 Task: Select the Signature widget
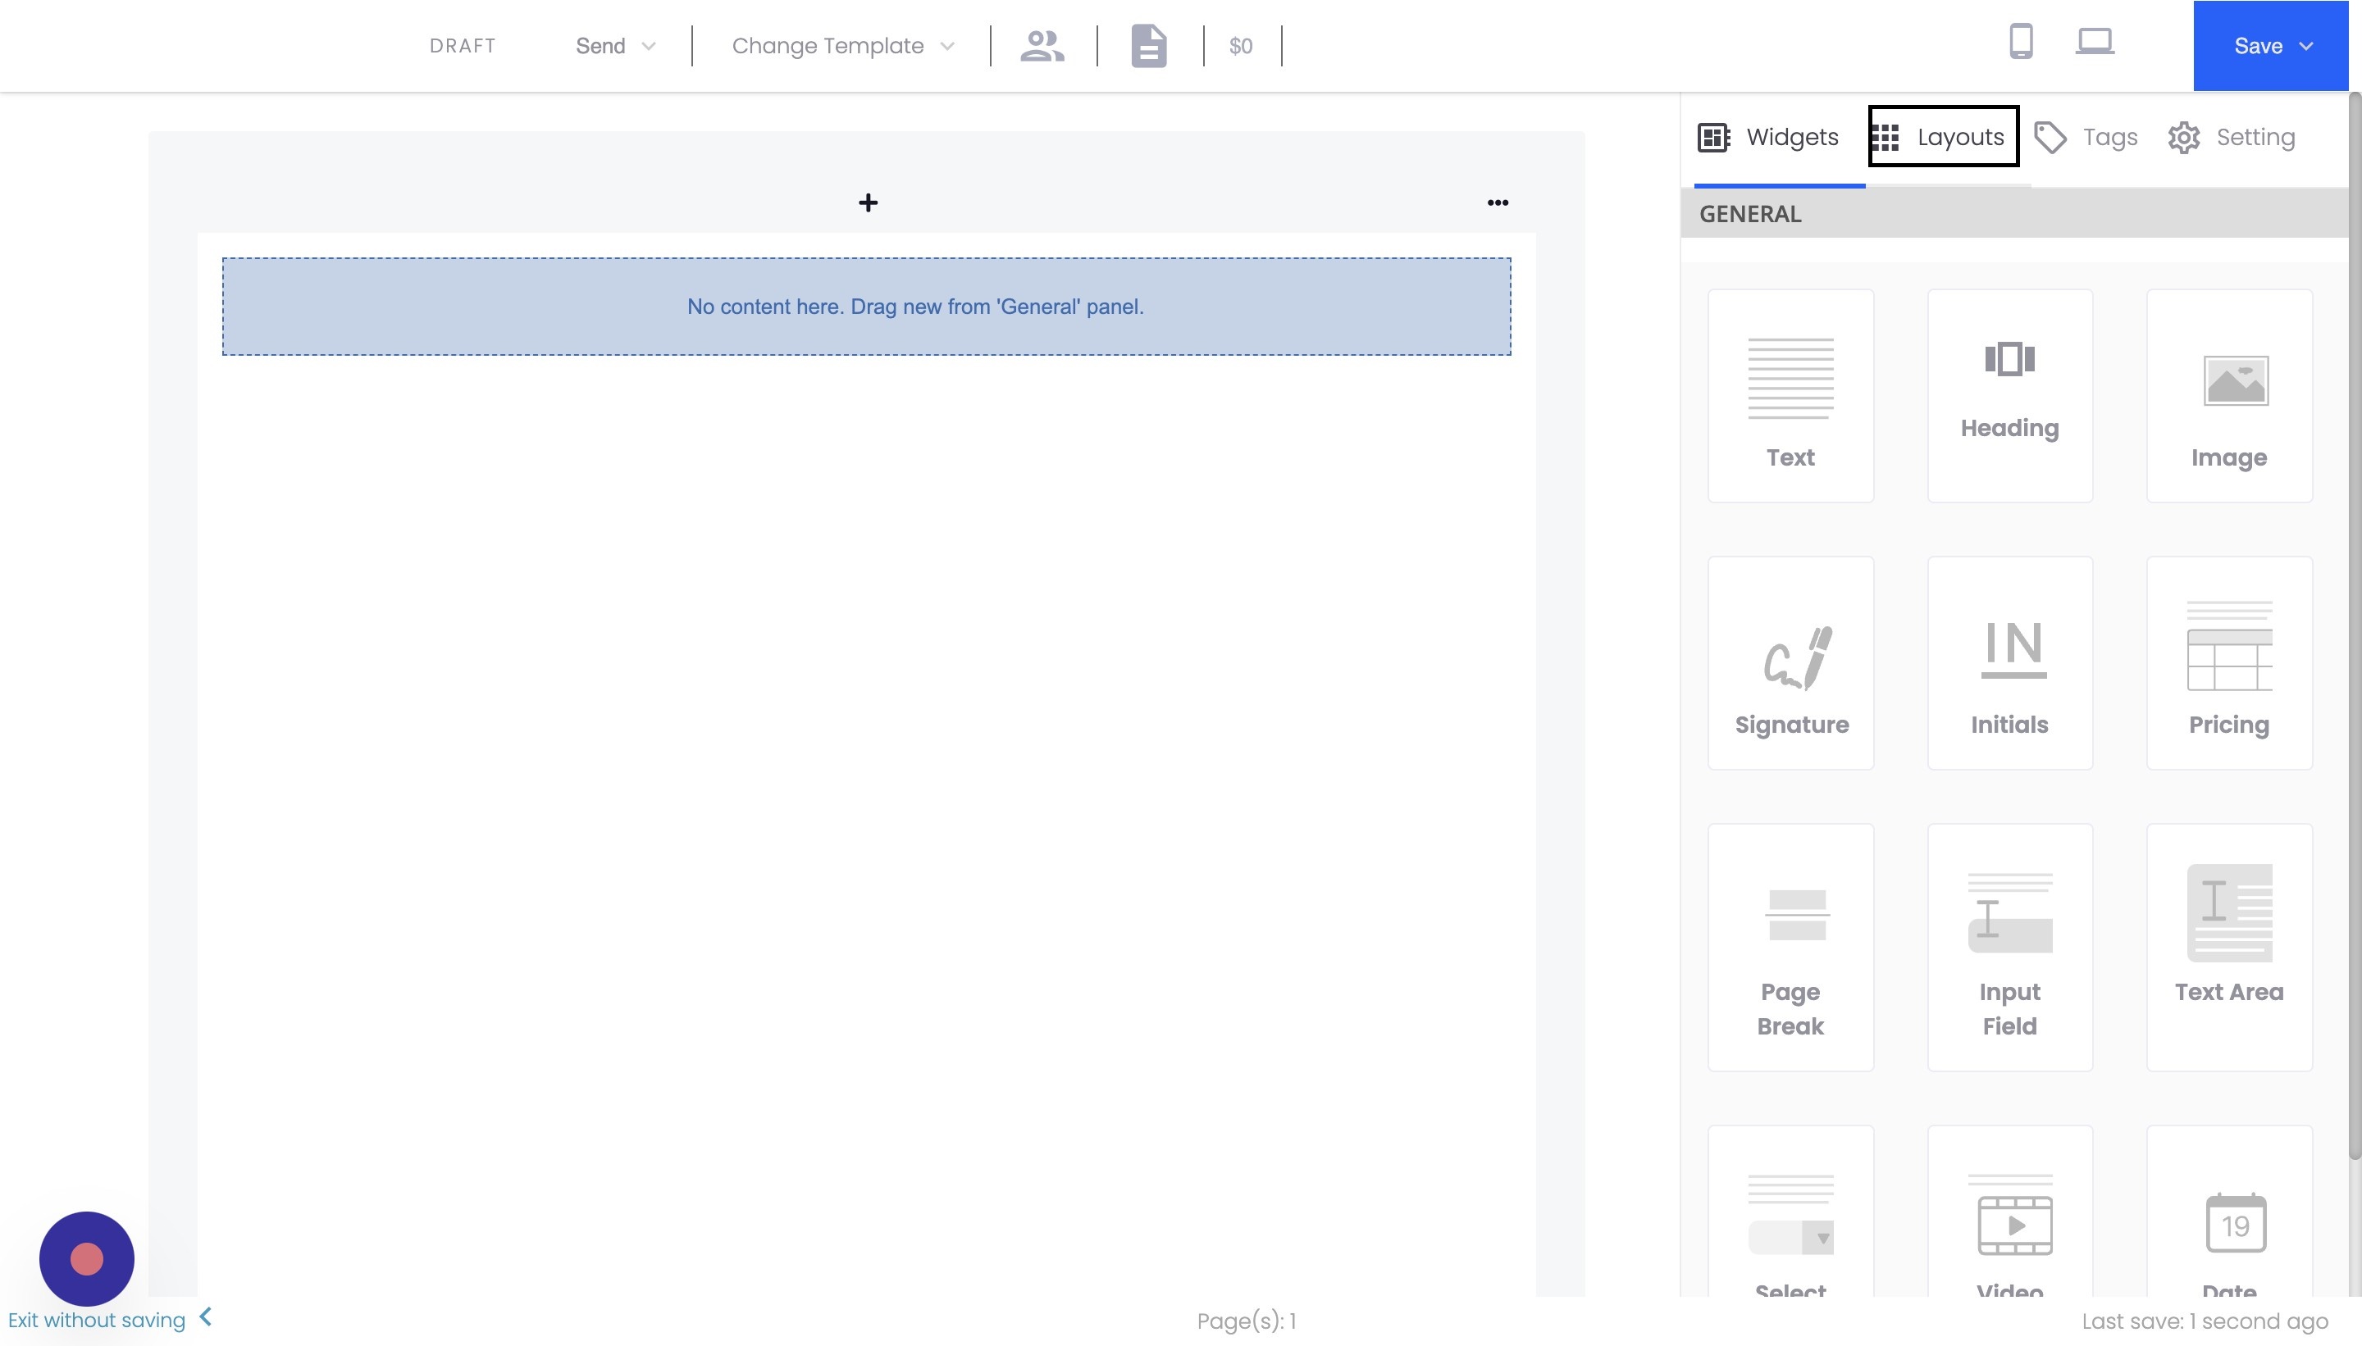pyautogui.click(x=1790, y=663)
